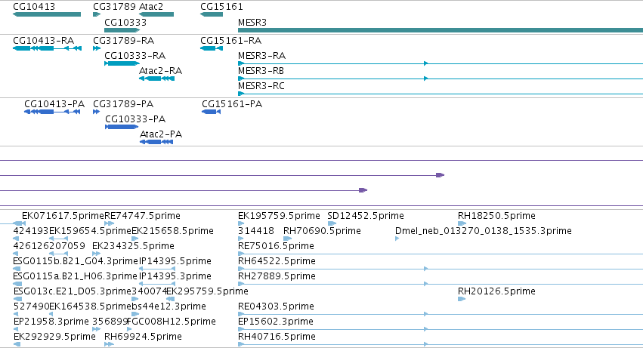Click the CG15161 gene arrow feature
The height and width of the screenshot is (348, 643).
point(212,14)
